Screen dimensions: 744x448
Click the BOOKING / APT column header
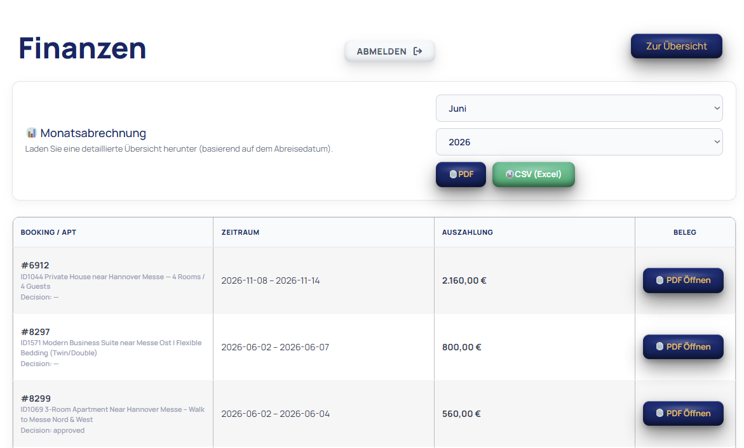pyautogui.click(x=48, y=232)
